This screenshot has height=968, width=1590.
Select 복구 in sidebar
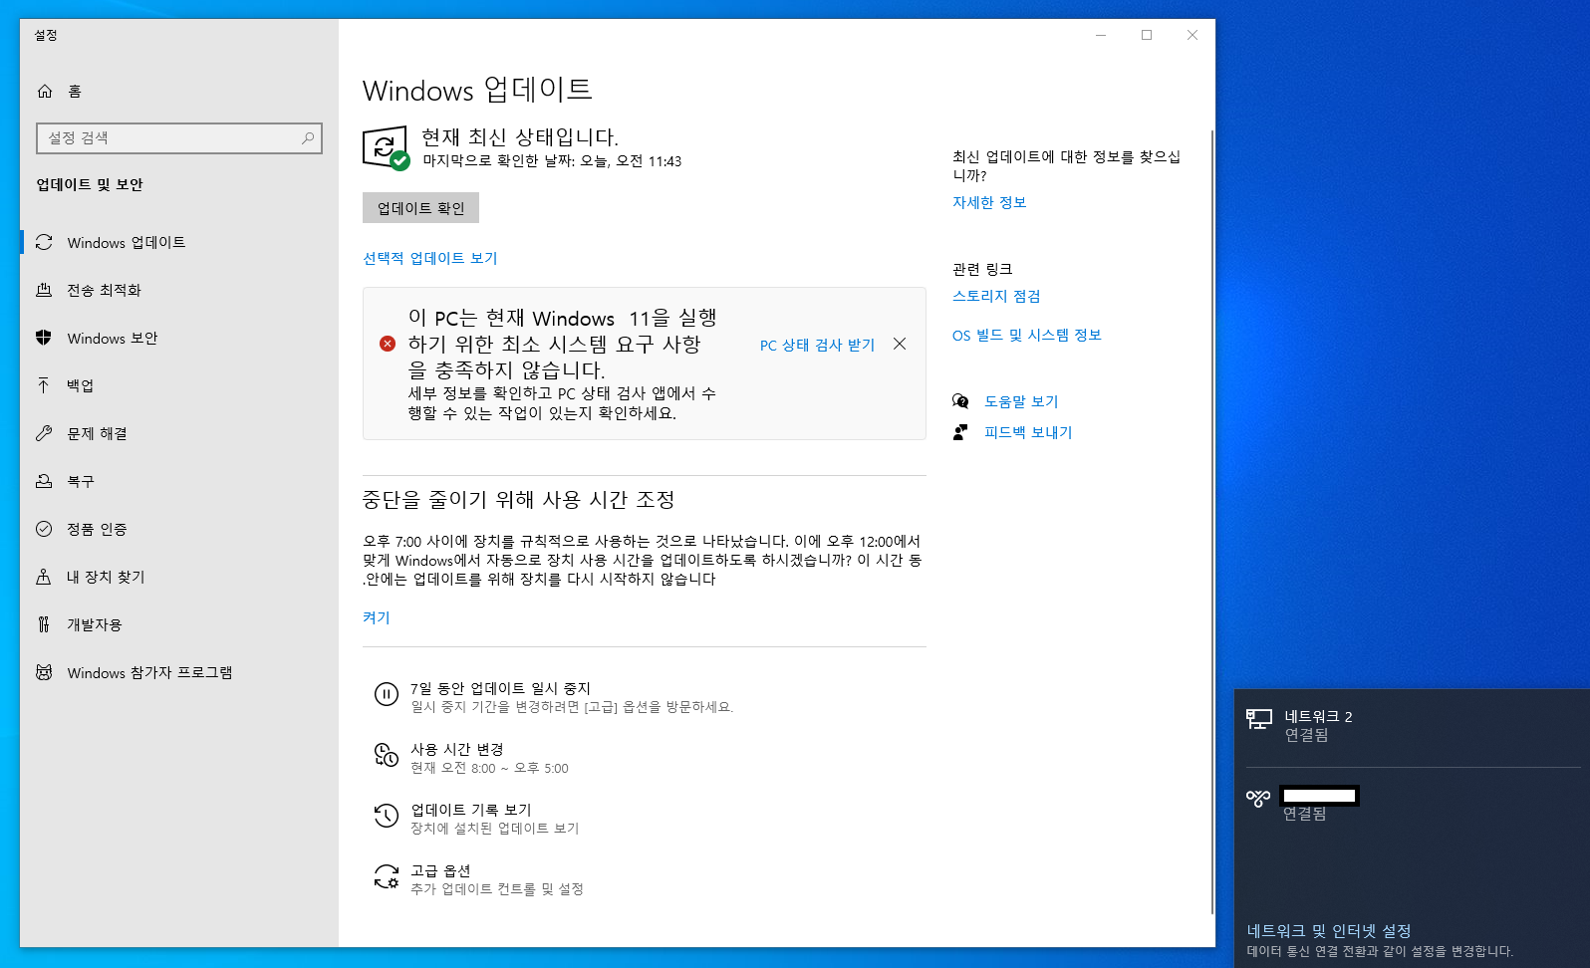click(179, 481)
